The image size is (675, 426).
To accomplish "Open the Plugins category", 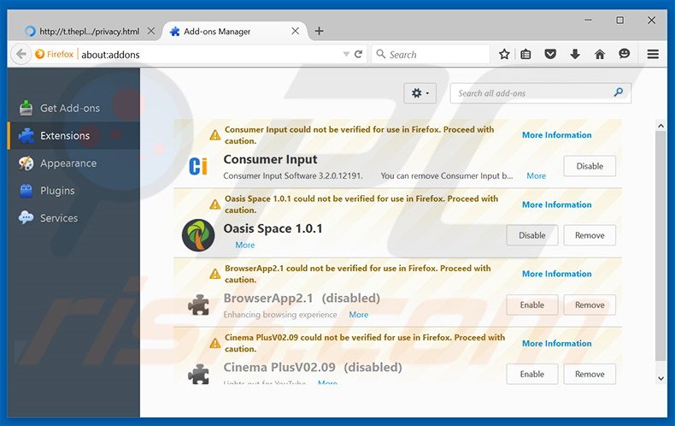I will [x=73, y=191].
